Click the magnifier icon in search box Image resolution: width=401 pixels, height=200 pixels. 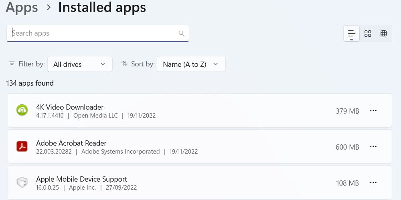tap(181, 34)
